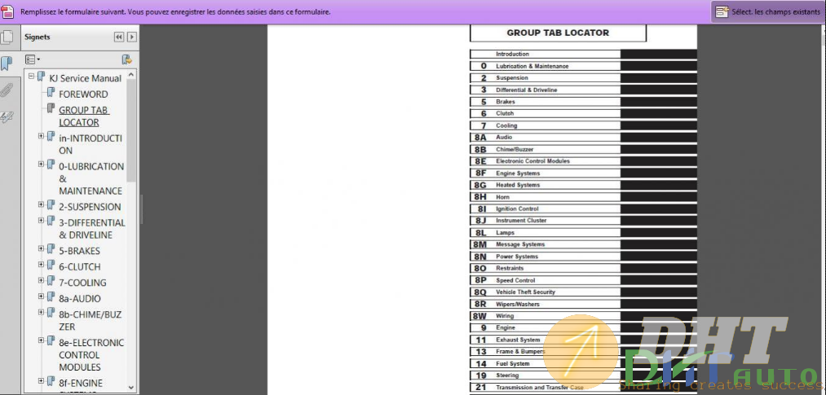Click 'Differential & Driveline' group row
The image size is (826, 395).
click(x=546, y=90)
